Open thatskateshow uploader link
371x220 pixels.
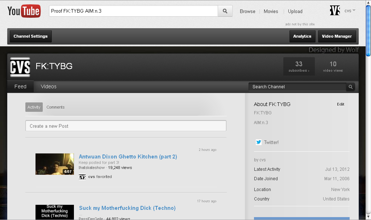click(92, 168)
